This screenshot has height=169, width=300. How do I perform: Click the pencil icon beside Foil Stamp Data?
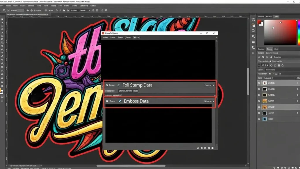119,85
